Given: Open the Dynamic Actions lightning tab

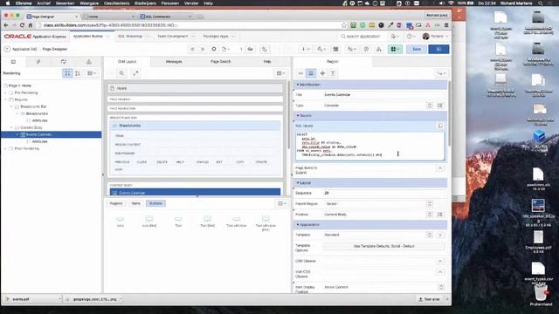Looking at the screenshot, I should pyautogui.click(x=38, y=62).
